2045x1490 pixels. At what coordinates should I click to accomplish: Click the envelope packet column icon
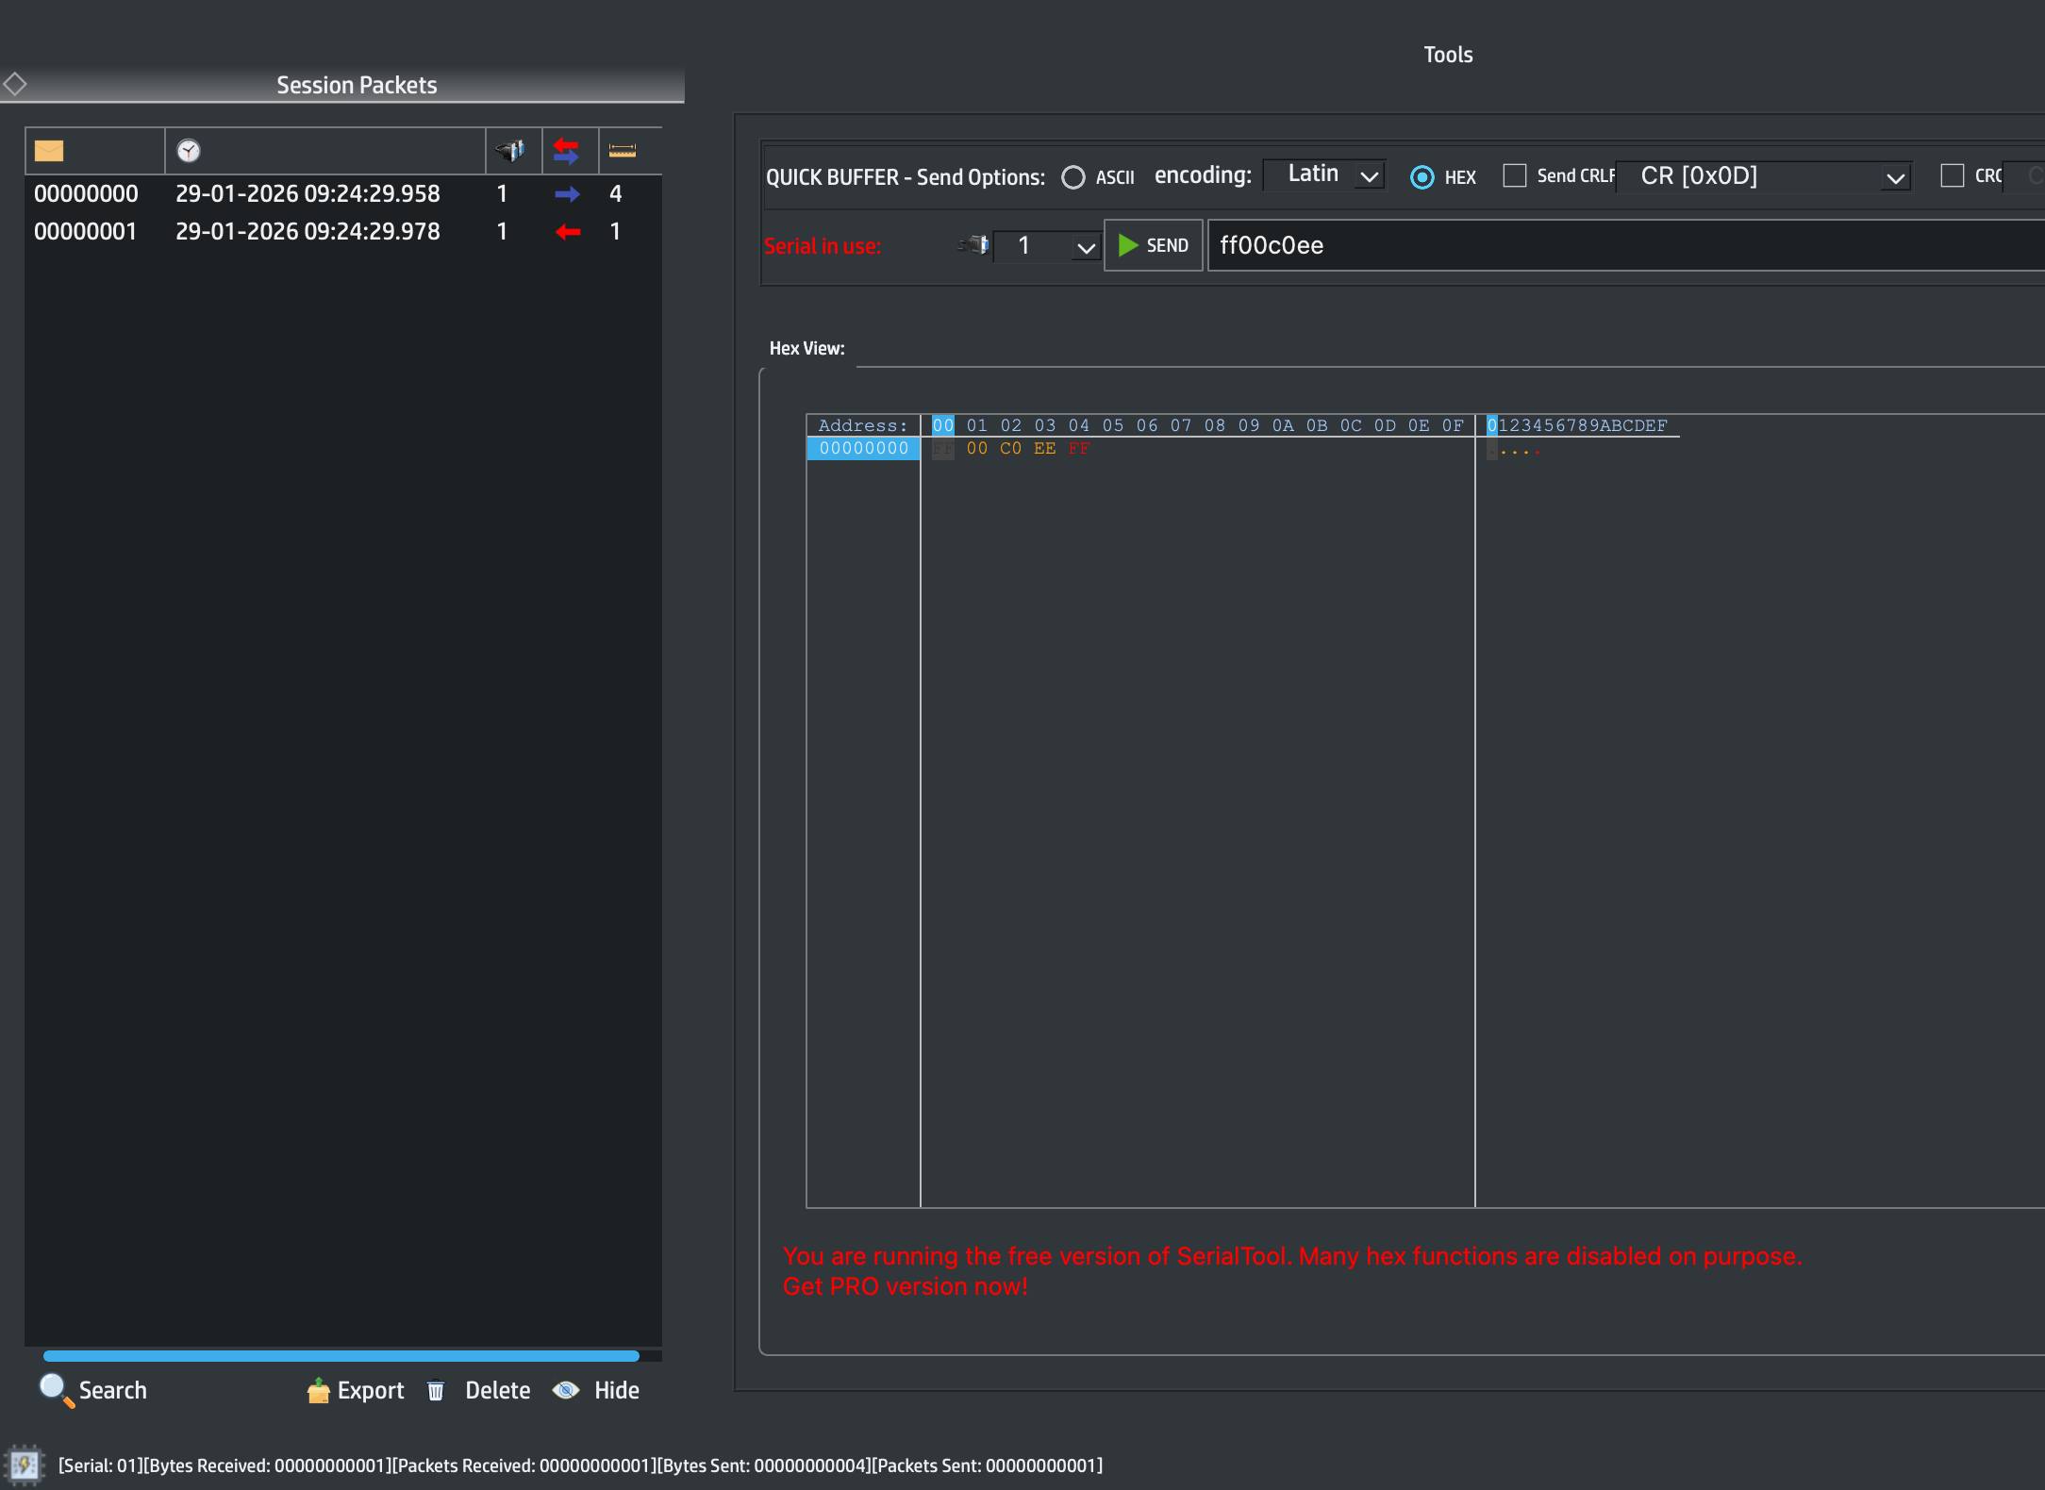pos(49,151)
